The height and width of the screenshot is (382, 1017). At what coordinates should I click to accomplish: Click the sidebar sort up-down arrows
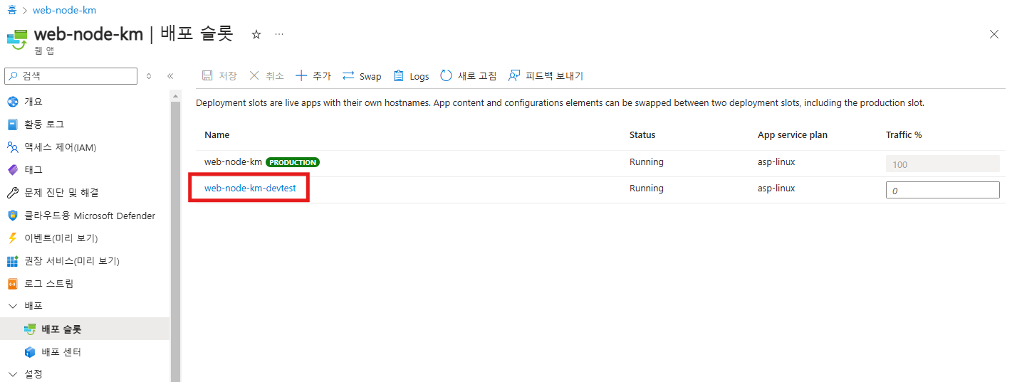pyautogui.click(x=149, y=76)
